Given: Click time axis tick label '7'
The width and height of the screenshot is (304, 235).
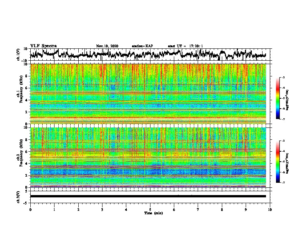Looking at the screenshot, I should click(x=198, y=210).
